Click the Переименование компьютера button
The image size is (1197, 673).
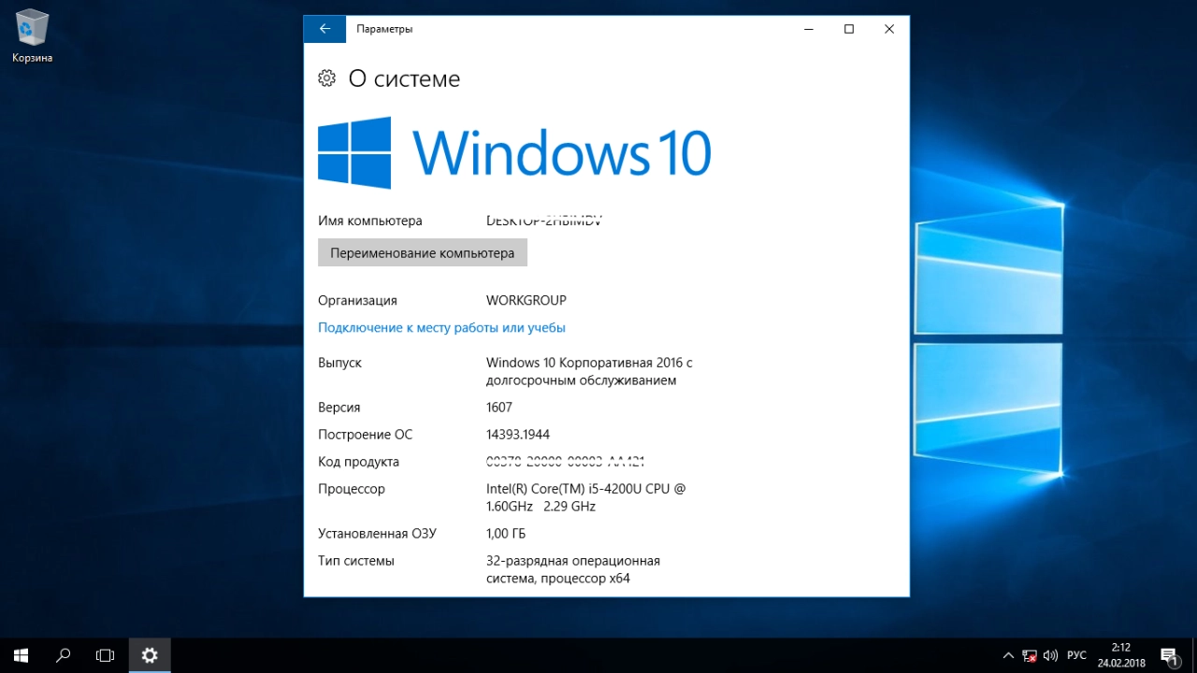point(423,252)
